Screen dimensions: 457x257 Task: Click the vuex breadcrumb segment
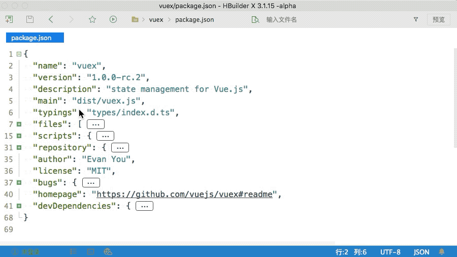point(156,19)
